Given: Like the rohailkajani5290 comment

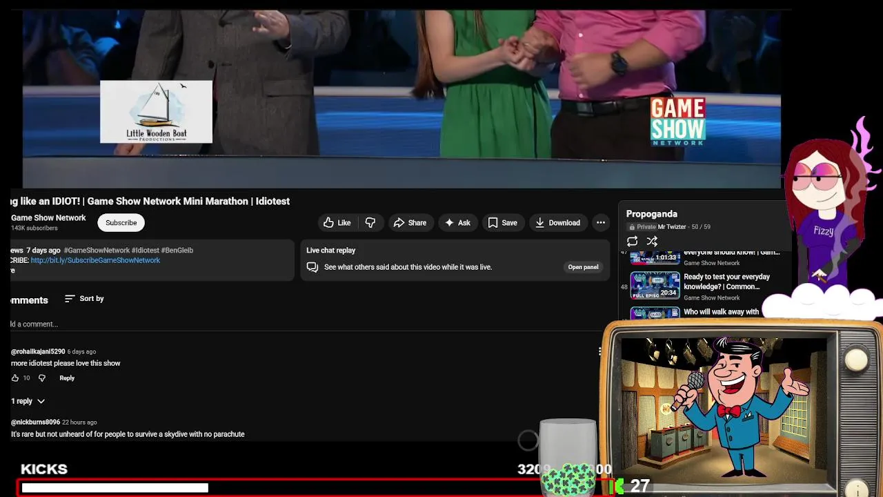Looking at the screenshot, I should [x=14, y=378].
